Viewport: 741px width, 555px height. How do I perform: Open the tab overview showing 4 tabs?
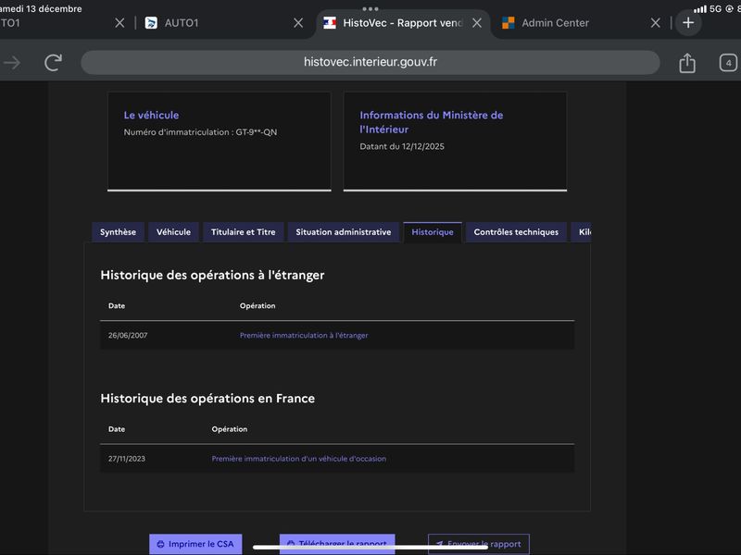coord(728,63)
